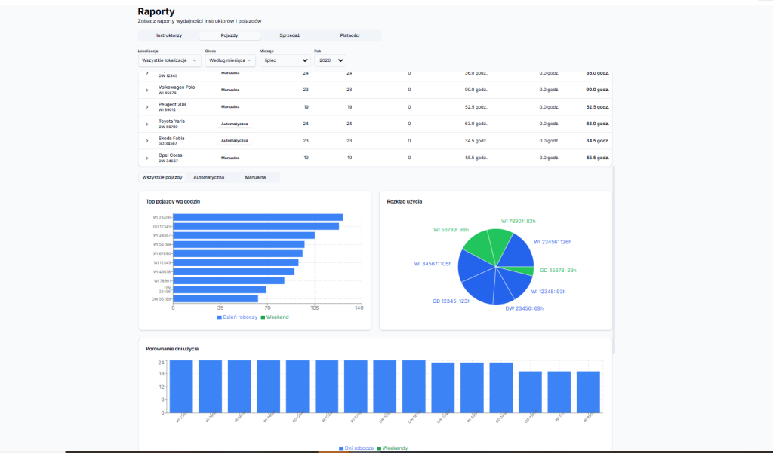Expand the Peugeot 208 row chevron
This screenshot has height=453, width=773.
click(x=147, y=107)
